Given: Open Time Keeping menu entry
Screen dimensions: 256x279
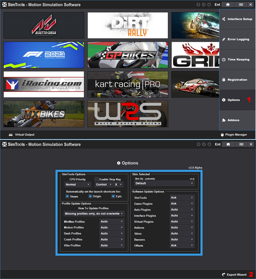Looking at the screenshot, I should pos(237,60).
